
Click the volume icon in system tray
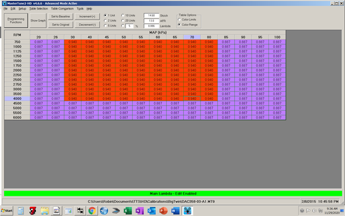pyautogui.click(x=315, y=211)
